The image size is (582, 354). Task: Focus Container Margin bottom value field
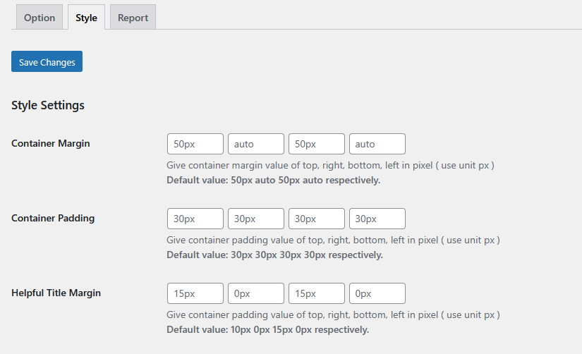(317, 144)
